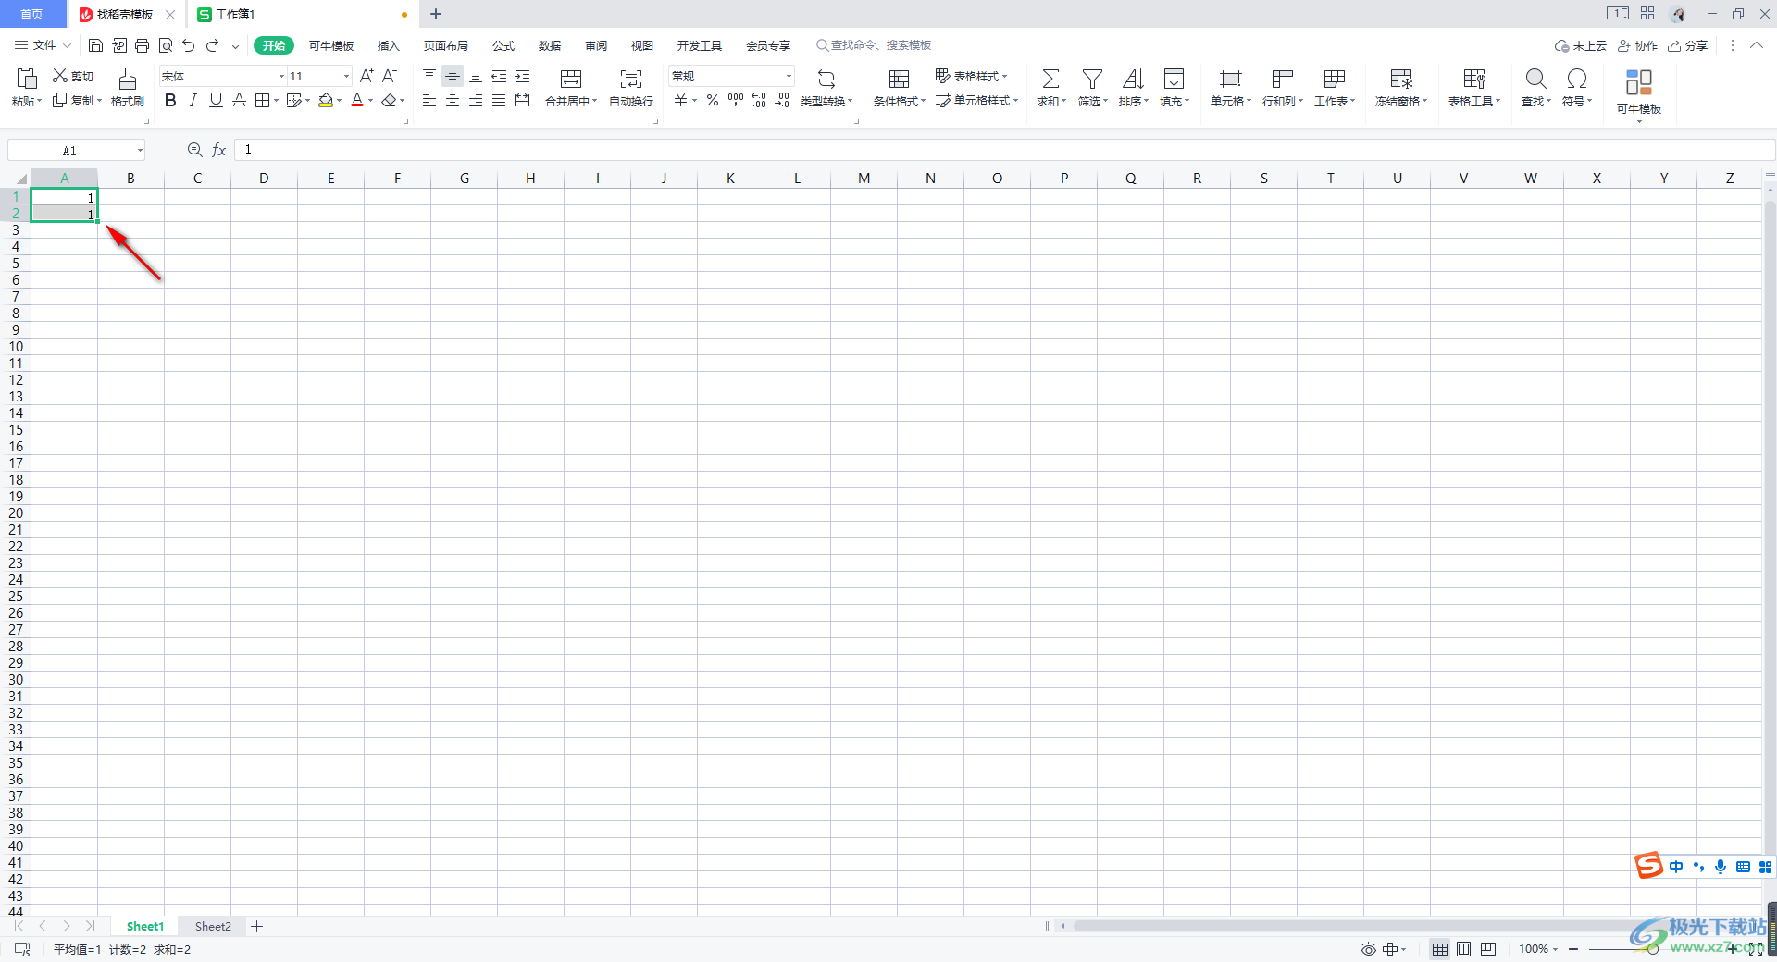Image resolution: width=1777 pixels, height=962 pixels.
Task: Click the 首页 home button
Action: point(32,14)
